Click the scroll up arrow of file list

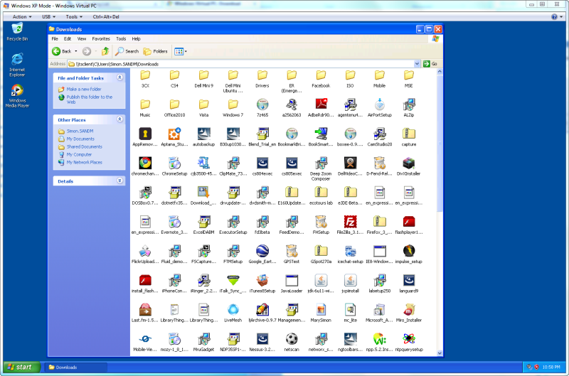440,72
